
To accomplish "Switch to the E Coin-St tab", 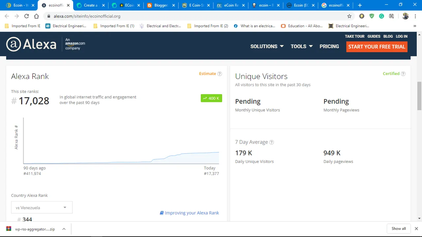I will [x=196, y=5].
